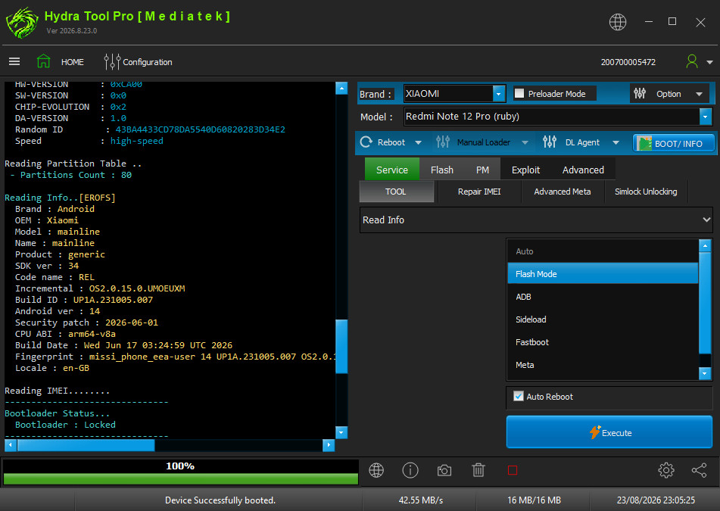
Task: Select Meta in the mode list
Action: [603, 365]
